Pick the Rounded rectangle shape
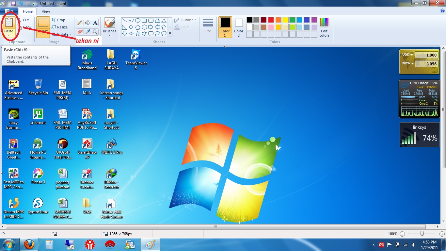The width and height of the screenshot is (446, 251). click(151, 21)
